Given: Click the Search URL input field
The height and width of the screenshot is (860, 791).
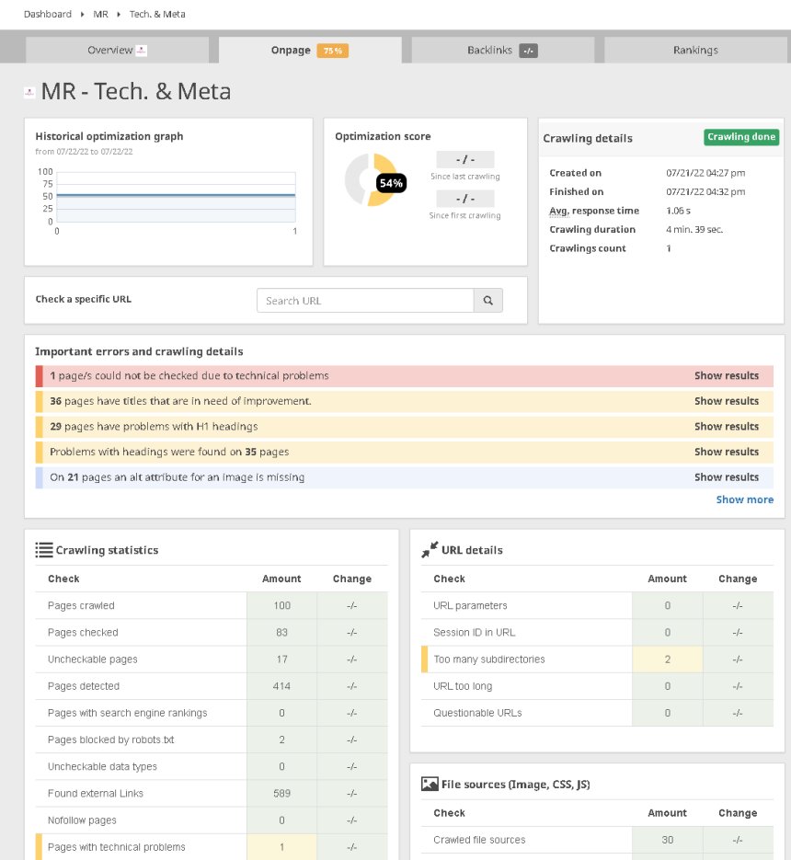Looking at the screenshot, I should [365, 301].
